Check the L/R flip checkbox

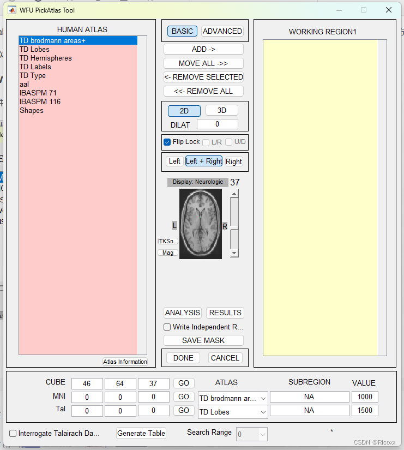tap(206, 142)
